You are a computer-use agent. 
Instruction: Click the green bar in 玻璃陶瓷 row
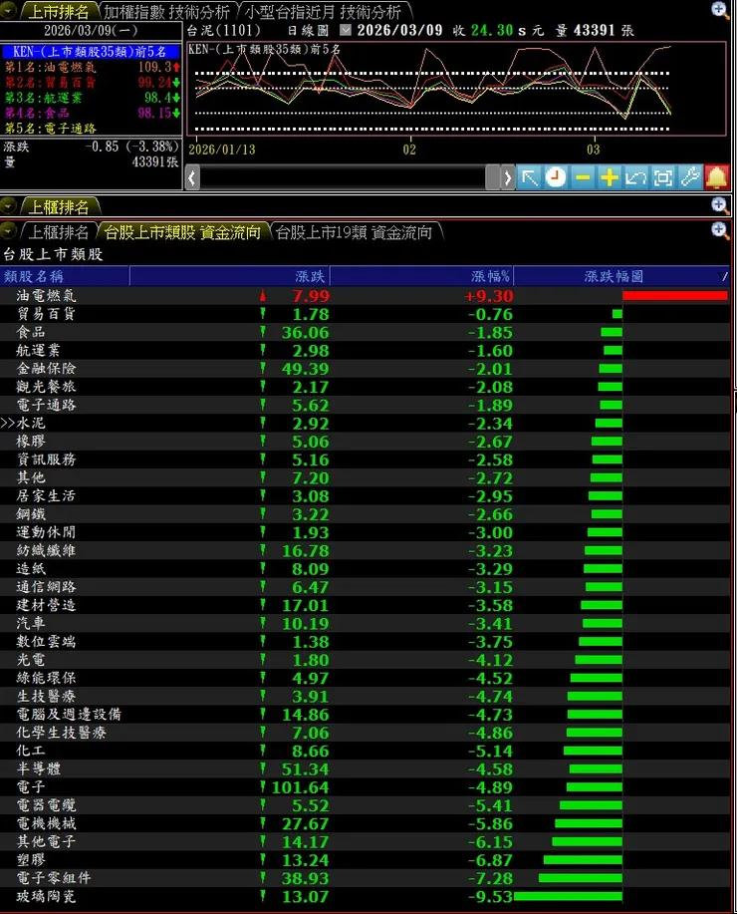pyautogui.click(x=568, y=896)
